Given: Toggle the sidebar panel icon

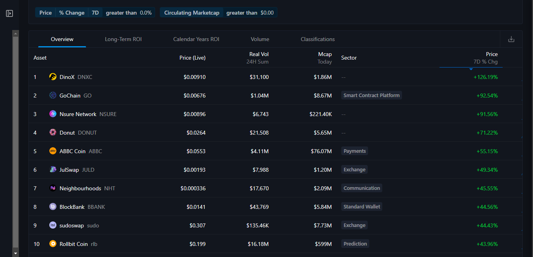Looking at the screenshot, I should click(9, 13).
